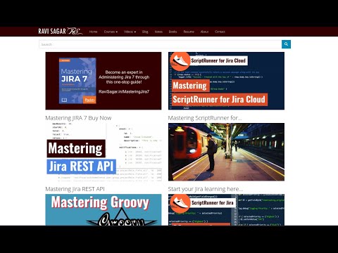Expand the Courses dropdown menu
This screenshot has height=253, width=338.
[x=111, y=32]
